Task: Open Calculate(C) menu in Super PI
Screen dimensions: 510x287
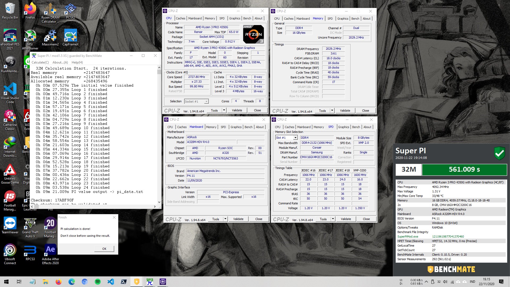Action: pyautogui.click(x=40, y=62)
